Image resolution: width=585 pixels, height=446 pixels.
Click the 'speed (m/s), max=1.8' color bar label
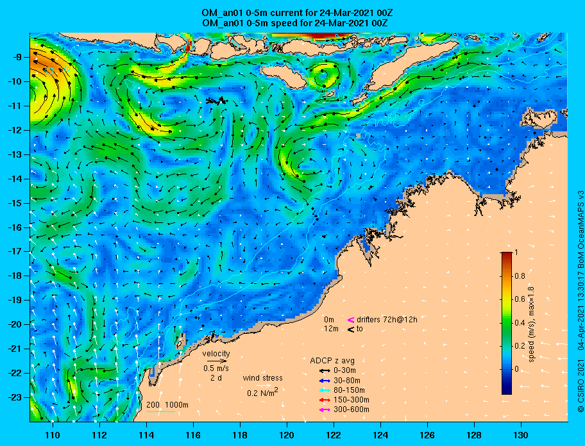pyautogui.click(x=531, y=324)
